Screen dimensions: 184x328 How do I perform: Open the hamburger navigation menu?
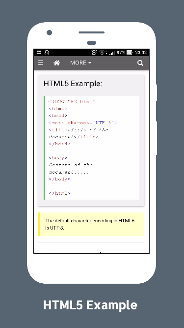(41, 63)
